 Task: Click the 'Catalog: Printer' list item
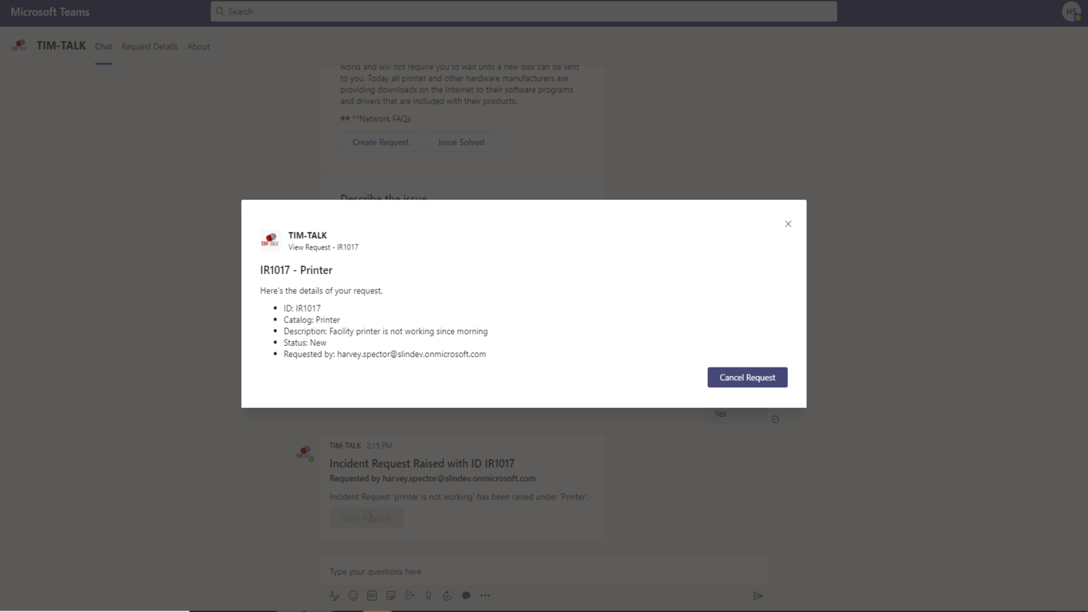(311, 320)
